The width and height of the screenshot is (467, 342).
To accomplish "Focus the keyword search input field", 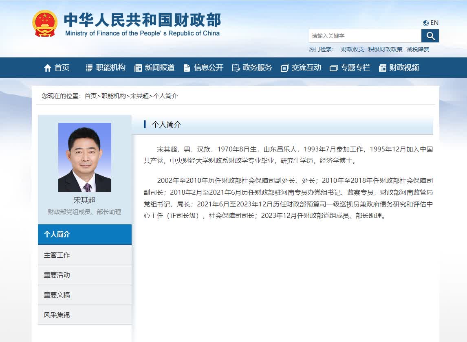I will tap(365, 36).
